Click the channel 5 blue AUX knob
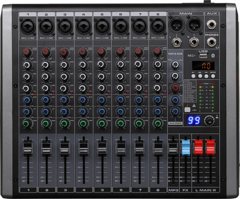Screen dimensions: 240x199 tap(101, 100)
